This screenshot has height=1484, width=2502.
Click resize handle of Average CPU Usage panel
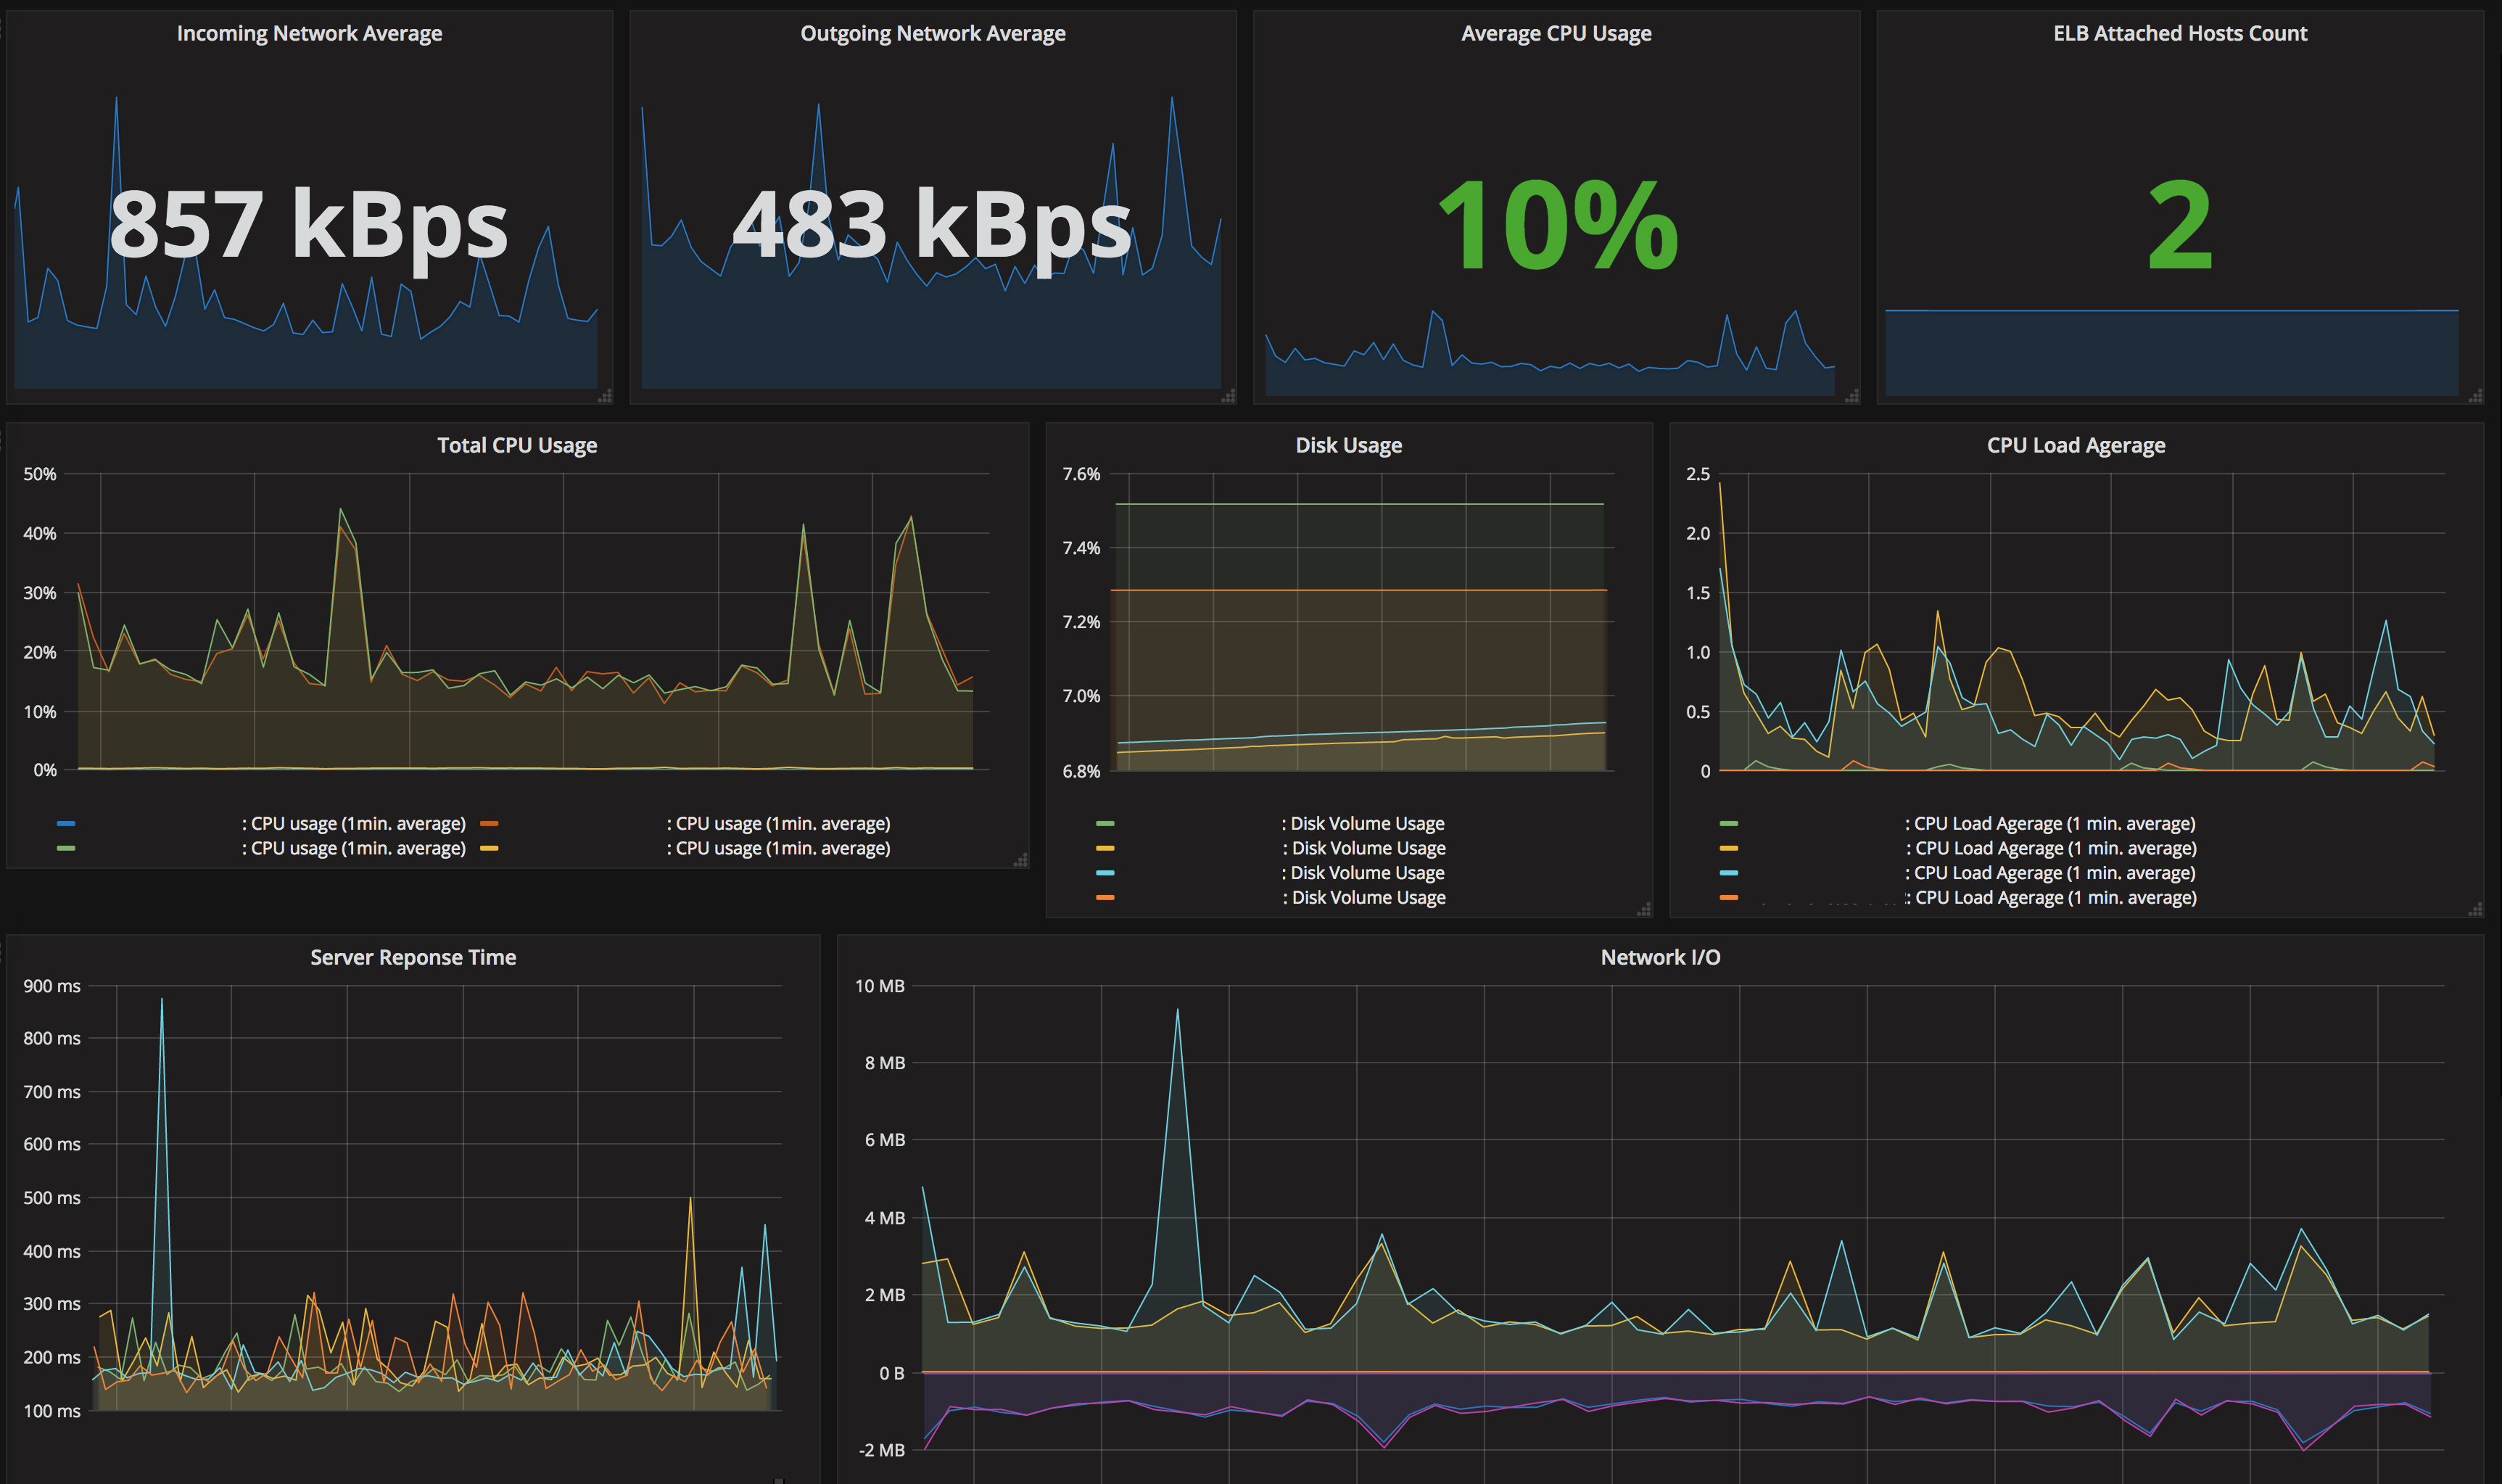tap(1852, 396)
